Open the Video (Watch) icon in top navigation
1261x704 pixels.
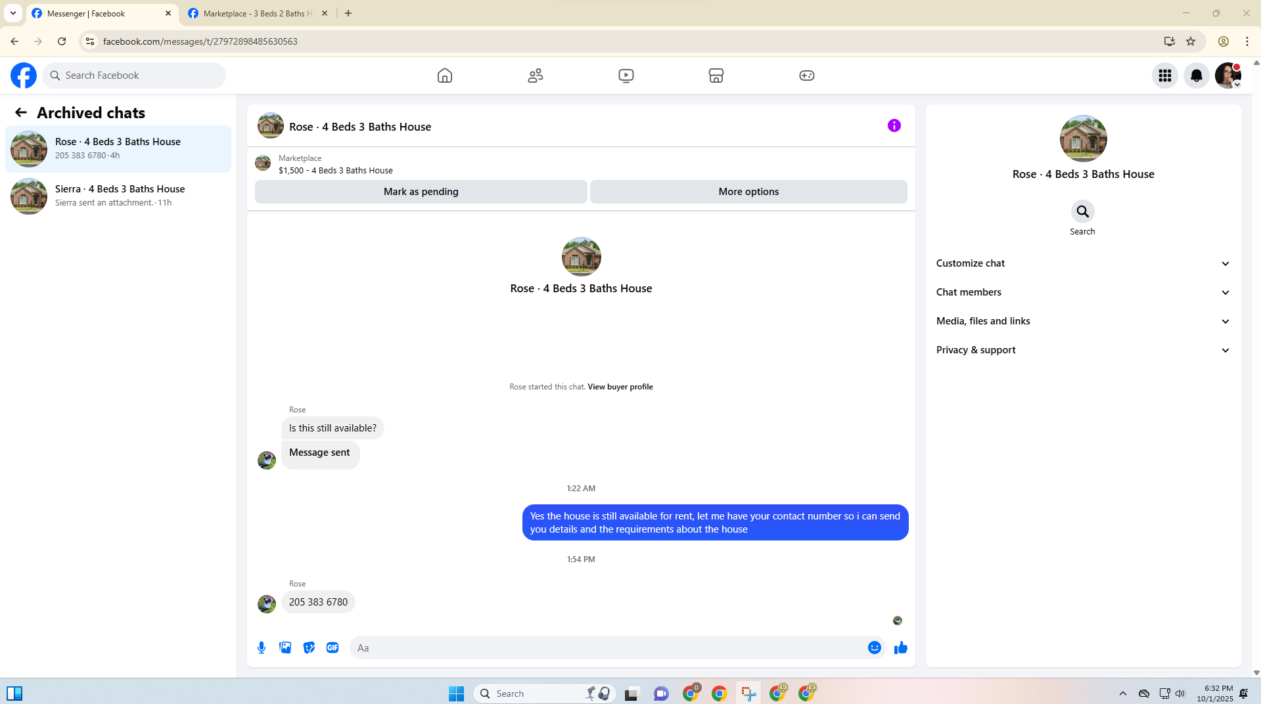pyautogui.click(x=626, y=76)
